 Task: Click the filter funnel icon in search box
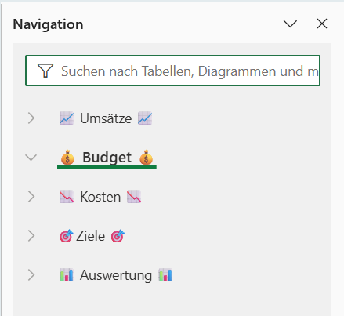[45, 71]
